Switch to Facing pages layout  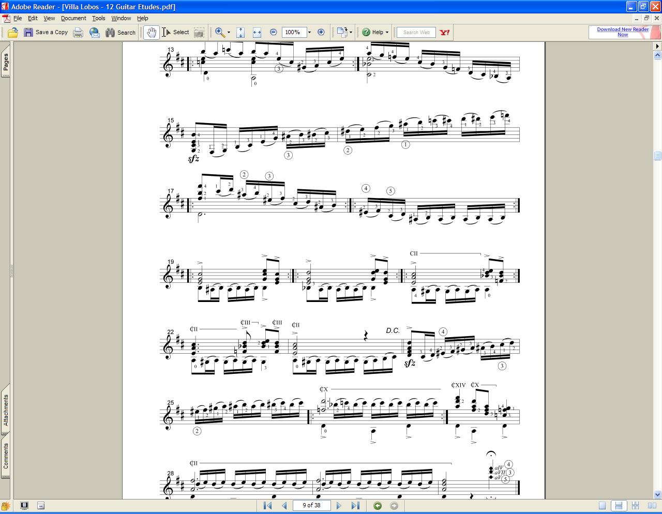tap(651, 506)
